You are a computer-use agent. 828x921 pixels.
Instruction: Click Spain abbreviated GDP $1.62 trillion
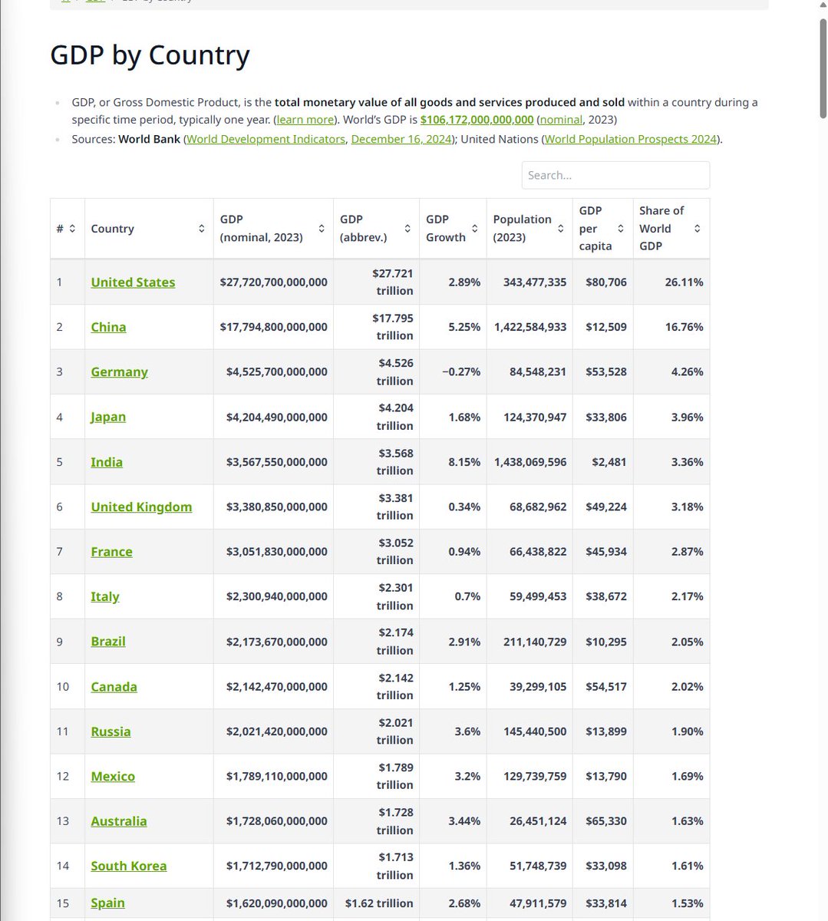point(379,903)
